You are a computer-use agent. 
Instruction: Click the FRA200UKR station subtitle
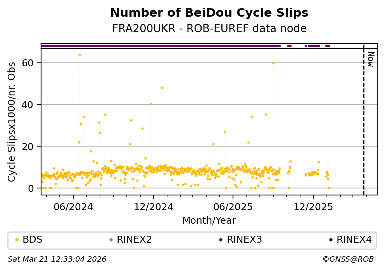coord(209,29)
